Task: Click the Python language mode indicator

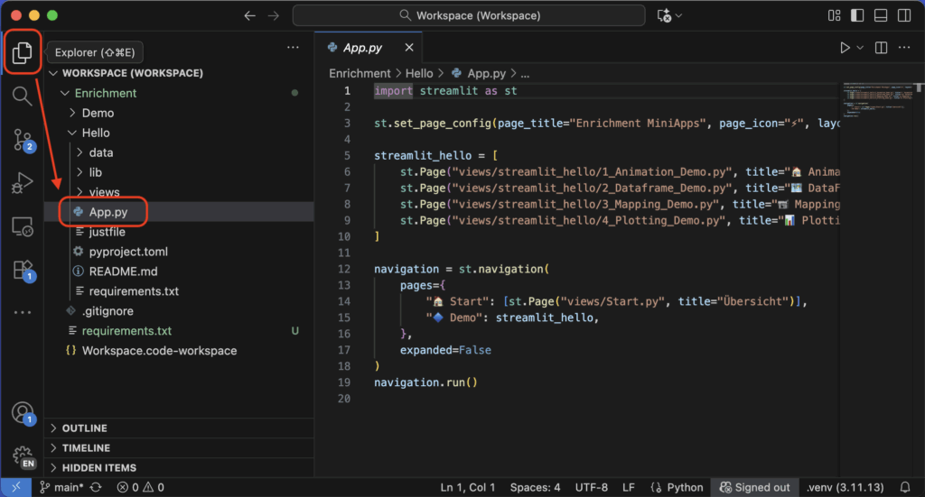Action: pyautogui.click(x=684, y=487)
